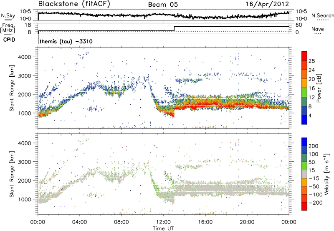Screen dimensions: 334x231
Task: Click the power colorbar value '28'
Action: 311,61
